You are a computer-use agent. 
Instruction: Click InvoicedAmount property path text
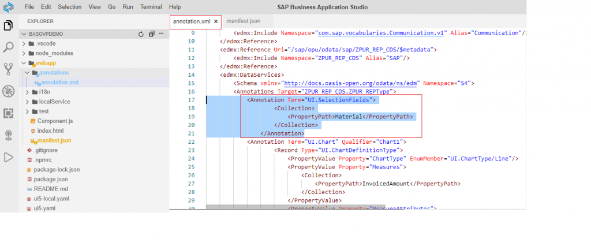(386, 184)
